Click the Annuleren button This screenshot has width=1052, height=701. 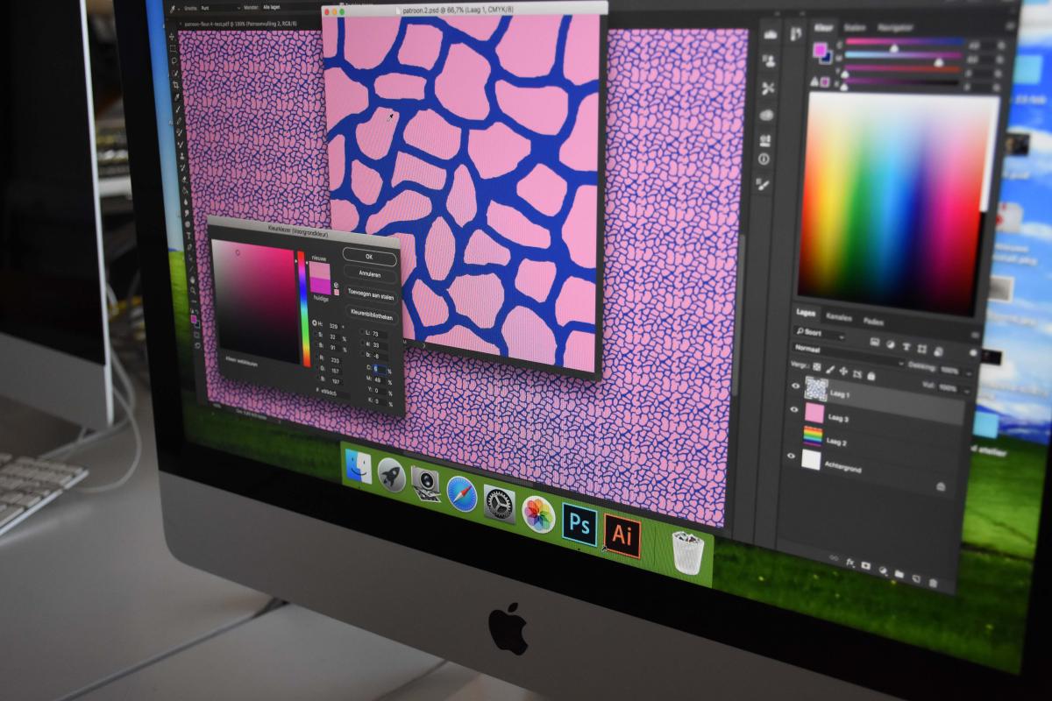pos(370,274)
